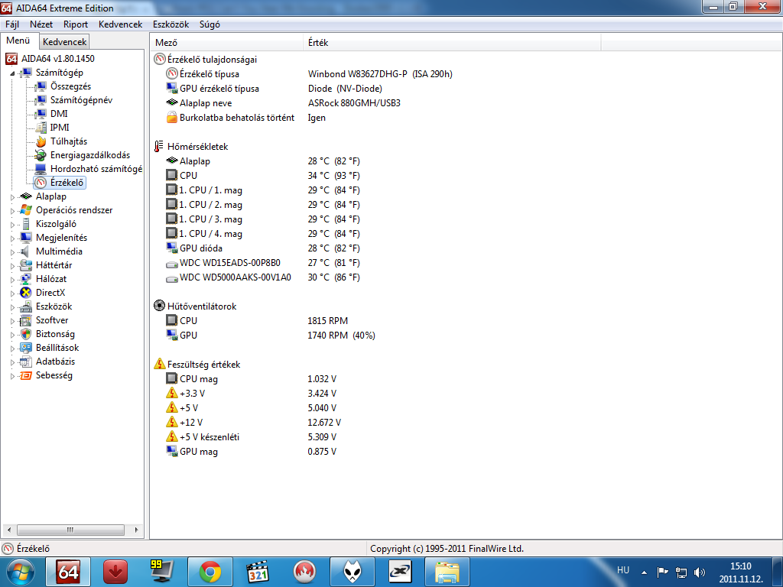Expand the DirectX tree node
The width and height of the screenshot is (783, 587).
pyautogui.click(x=12, y=293)
